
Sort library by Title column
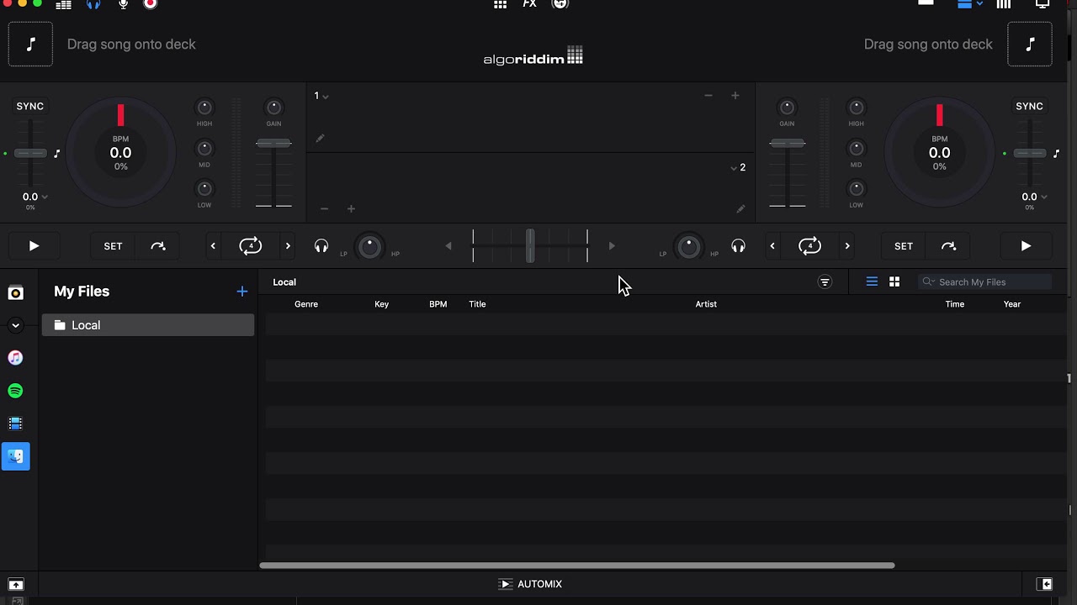[477, 304]
